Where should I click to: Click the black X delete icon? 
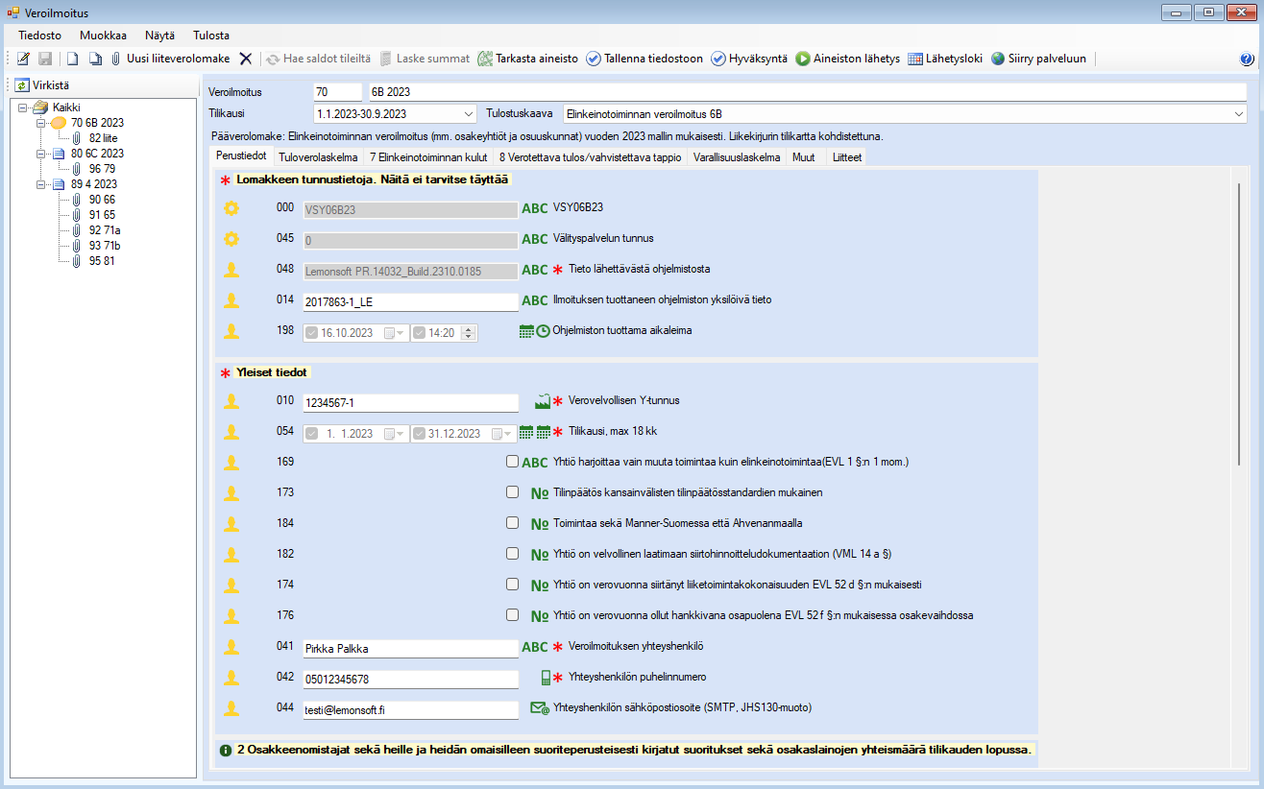[246, 59]
